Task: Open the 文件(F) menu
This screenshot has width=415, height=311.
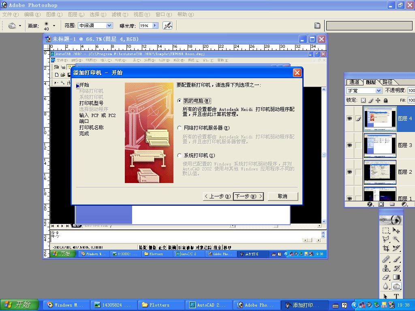Action: (x=10, y=14)
